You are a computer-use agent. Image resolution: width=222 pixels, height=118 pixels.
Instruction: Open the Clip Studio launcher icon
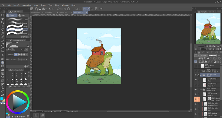coord(32,9)
